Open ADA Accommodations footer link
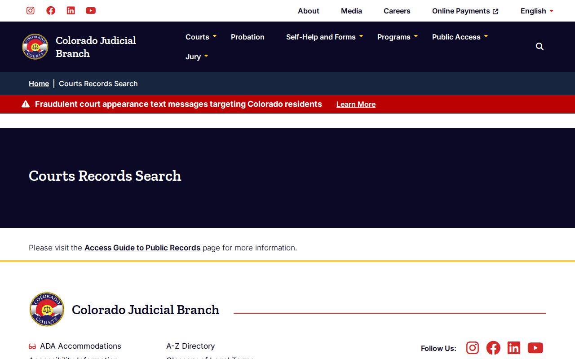 (80, 346)
